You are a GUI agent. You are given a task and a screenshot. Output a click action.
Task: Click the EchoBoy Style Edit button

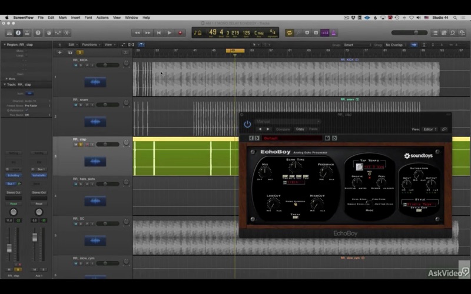419,211
